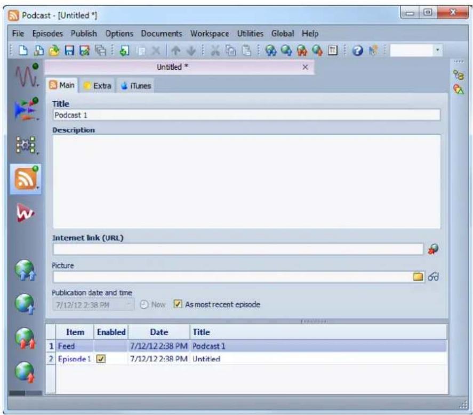Click the Open file folder icon
Screen dimensions: 473x415
(x=54, y=50)
